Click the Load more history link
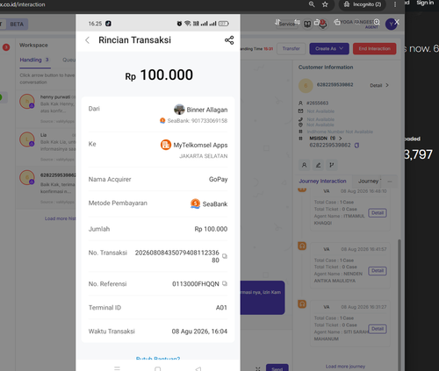 click(61, 218)
